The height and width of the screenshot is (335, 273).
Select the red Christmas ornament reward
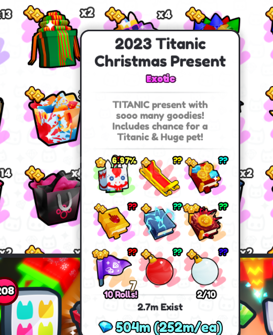[160, 269]
